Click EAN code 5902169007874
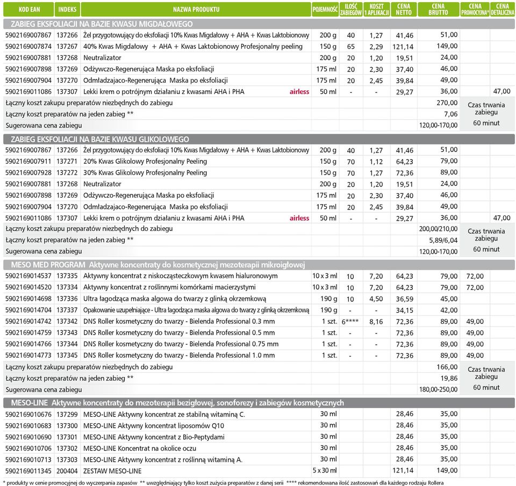This screenshot has width=516, height=486. (x=28, y=46)
